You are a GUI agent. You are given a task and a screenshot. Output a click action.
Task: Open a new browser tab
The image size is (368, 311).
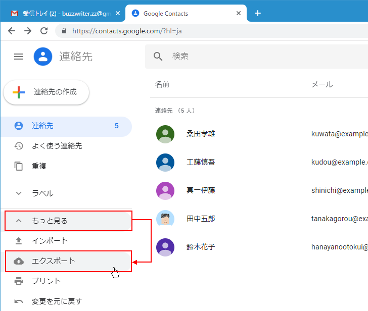[x=258, y=13]
